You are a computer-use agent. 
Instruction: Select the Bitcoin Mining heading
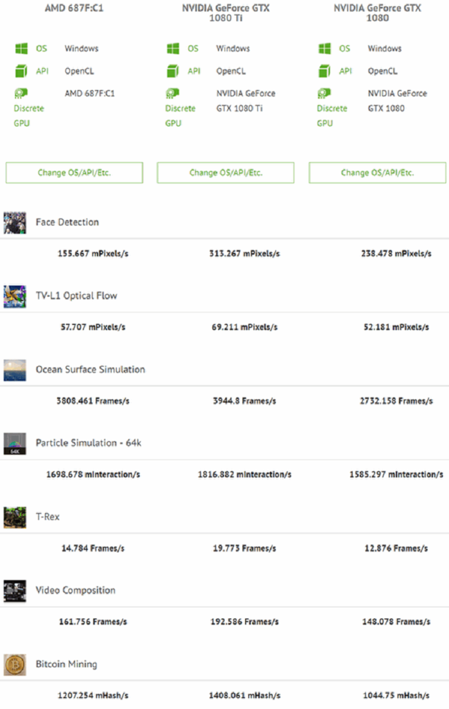click(67, 664)
